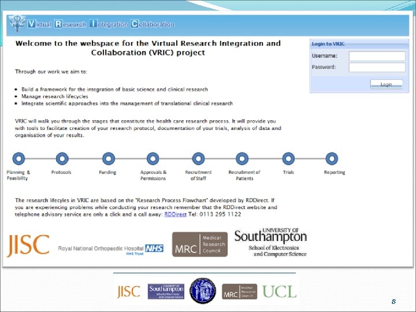Click the phone number 0113 295 1122
416x312 pixels.
coord(220,214)
